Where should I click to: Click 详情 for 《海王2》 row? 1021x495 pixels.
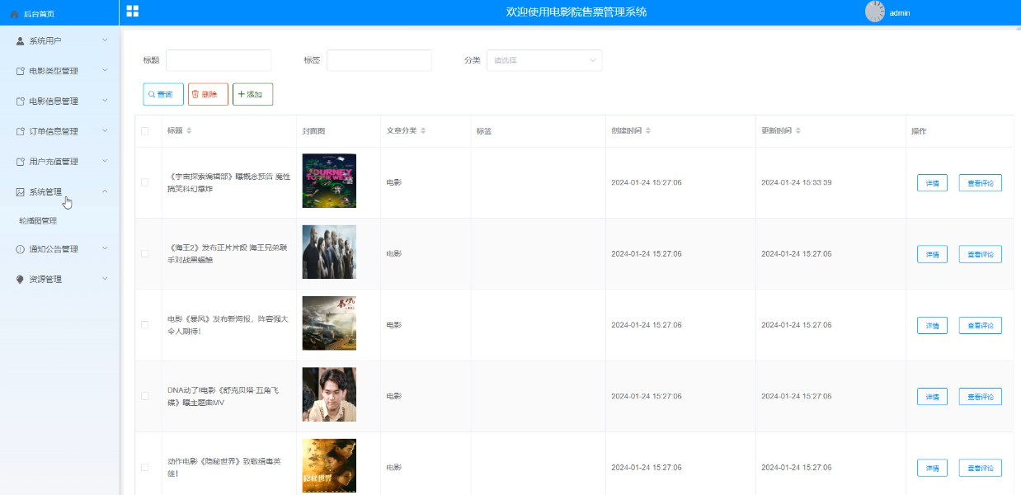pyautogui.click(x=932, y=254)
